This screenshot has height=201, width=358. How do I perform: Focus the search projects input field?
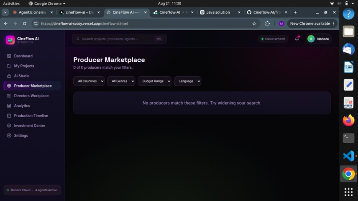click(x=119, y=39)
